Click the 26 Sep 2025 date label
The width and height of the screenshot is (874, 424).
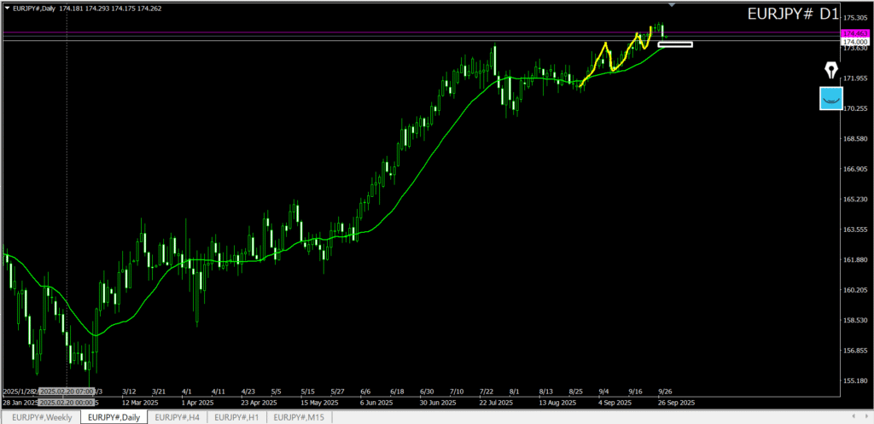[x=676, y=401]
